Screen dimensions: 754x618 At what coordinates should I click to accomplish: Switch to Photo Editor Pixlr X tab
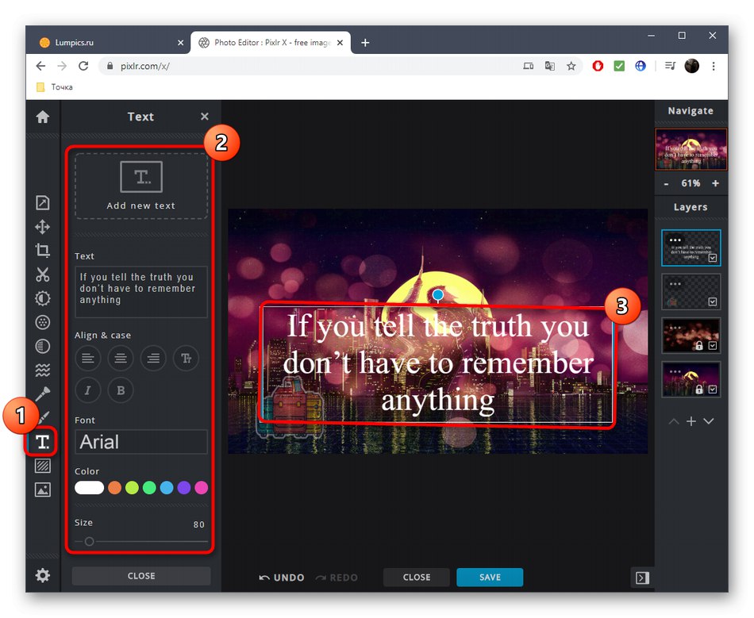coord(271,42)
